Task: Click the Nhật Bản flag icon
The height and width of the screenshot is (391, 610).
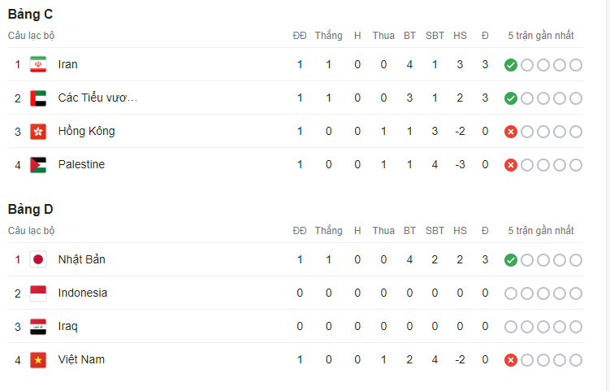Action: [38, 260]
